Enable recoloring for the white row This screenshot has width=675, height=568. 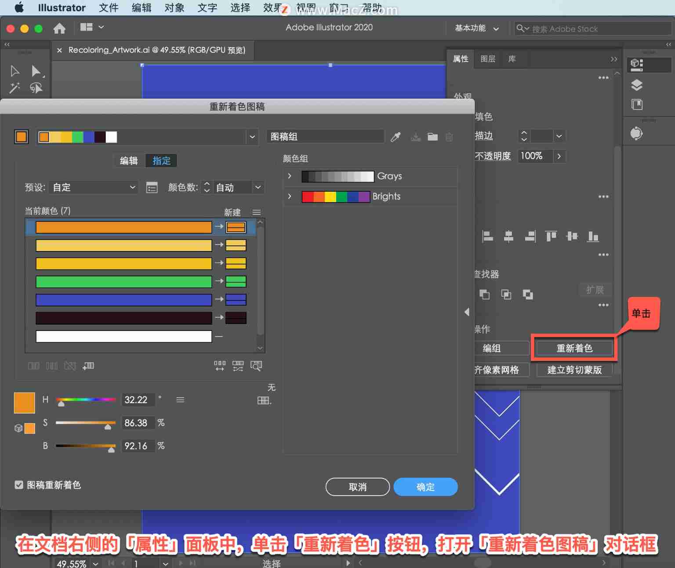coord(219,336)
